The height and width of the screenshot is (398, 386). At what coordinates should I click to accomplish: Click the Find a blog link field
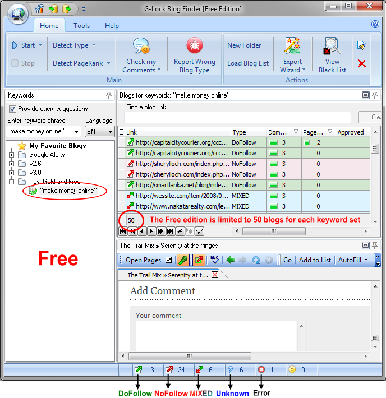click(237, 117)
